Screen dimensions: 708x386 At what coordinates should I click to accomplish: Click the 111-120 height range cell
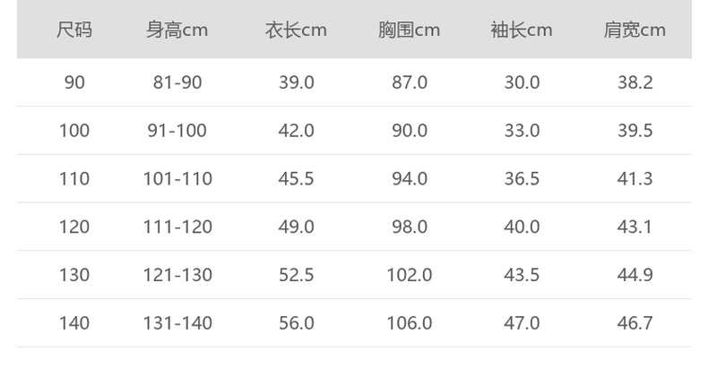tap(177, 227)
